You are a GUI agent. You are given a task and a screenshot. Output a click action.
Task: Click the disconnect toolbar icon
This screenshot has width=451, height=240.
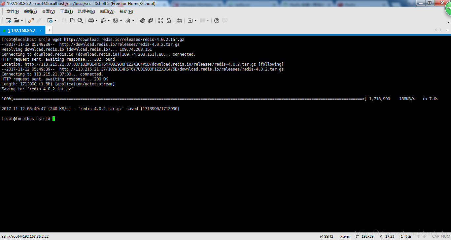point(39,20)
